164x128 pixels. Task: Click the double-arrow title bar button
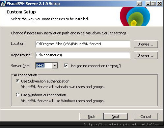point(139,4)
